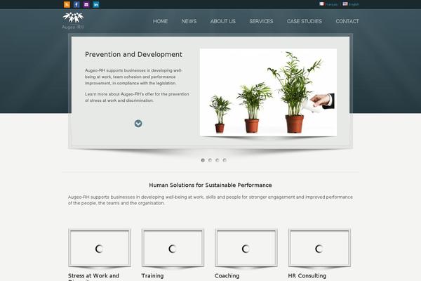Click the HR Consulting heading
This screenshot has width=421, height=281.
pyautogui.click(x=307, y=276)
